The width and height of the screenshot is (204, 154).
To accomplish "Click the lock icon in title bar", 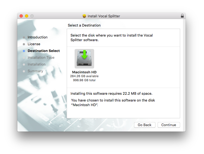I will coord(182,16).
